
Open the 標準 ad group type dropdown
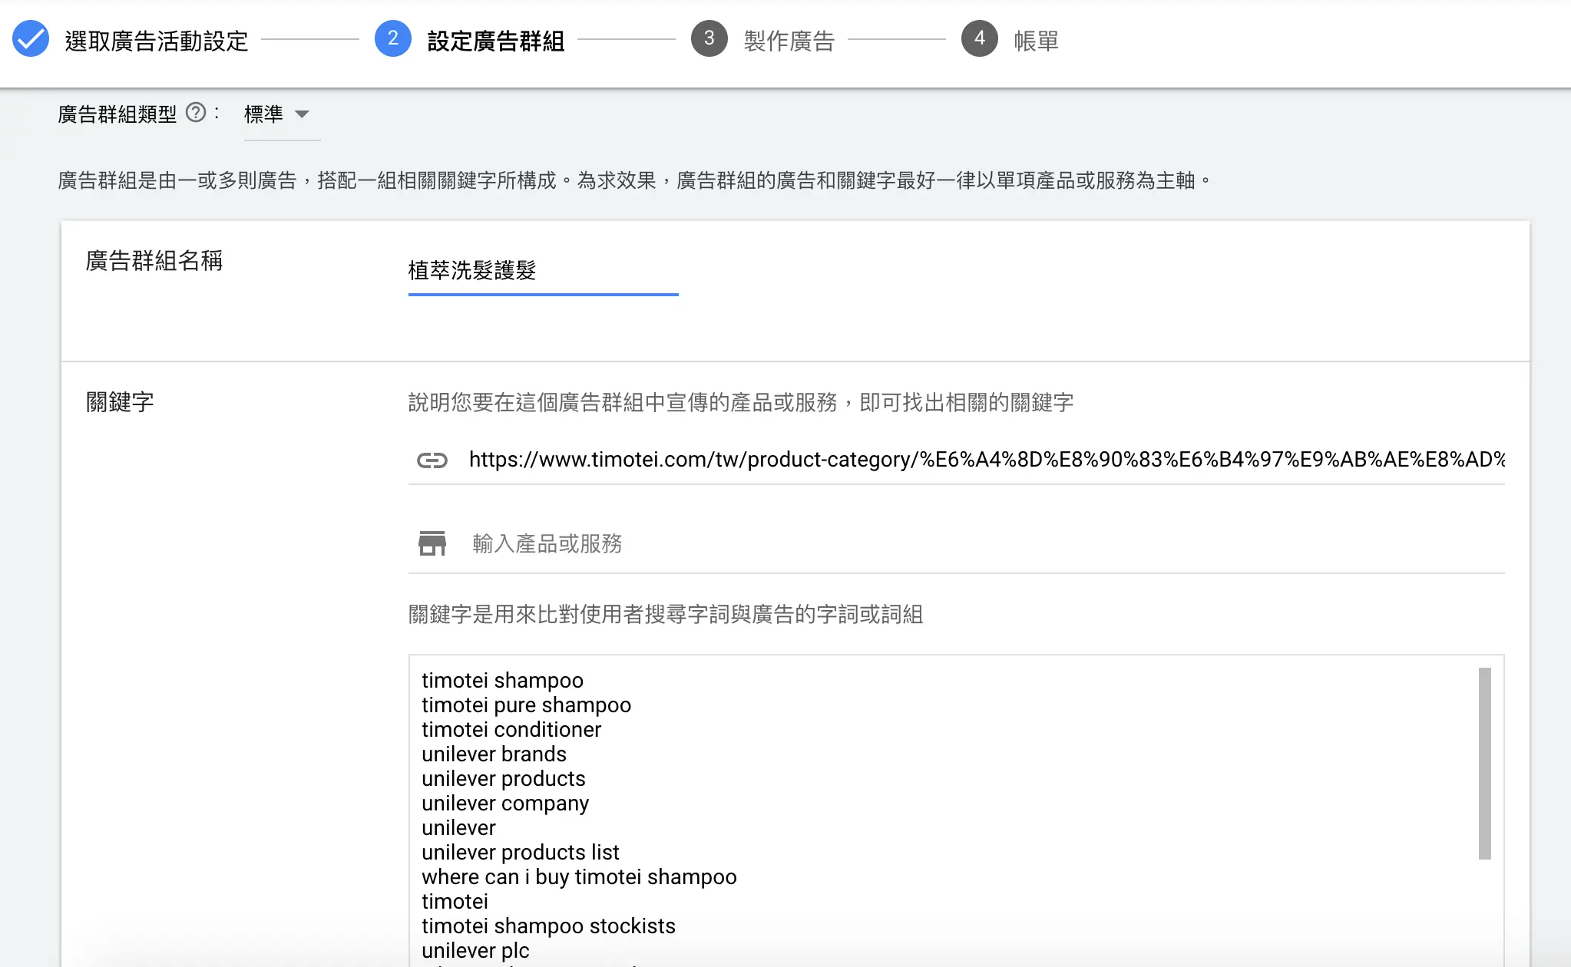coord(282,114)
